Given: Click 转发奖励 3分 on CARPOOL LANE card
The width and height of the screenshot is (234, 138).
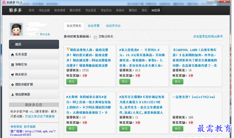Looking at the screenshot, I should click(x=183, y=75).
